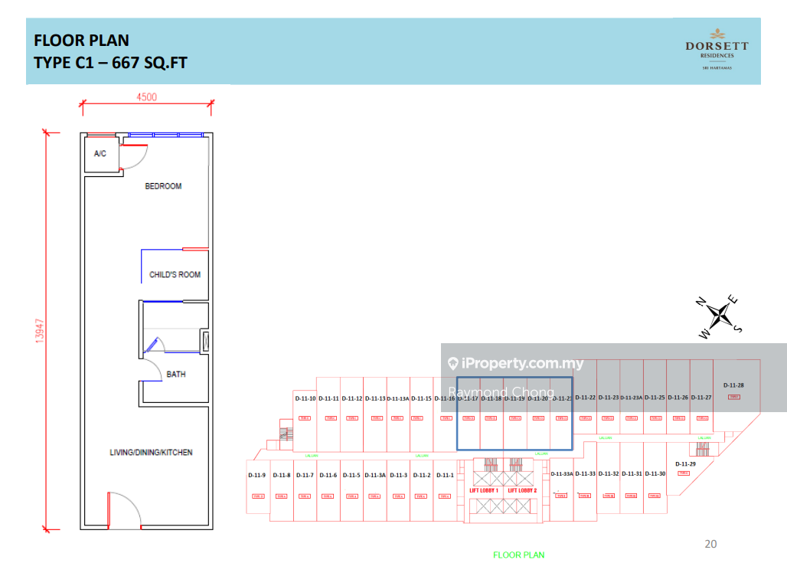Viewport: 787px width, 573px height.
Task: Select unit D-11-9 on the site plan
Action: pyautogui.click(x=256, y=476)
